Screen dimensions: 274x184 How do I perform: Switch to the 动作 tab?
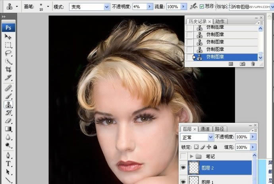tap(219, 21)
